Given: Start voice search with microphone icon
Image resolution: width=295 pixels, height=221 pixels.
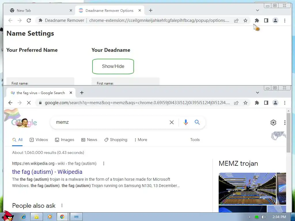Looking at the screenshot, I should [x=186, y=122].
